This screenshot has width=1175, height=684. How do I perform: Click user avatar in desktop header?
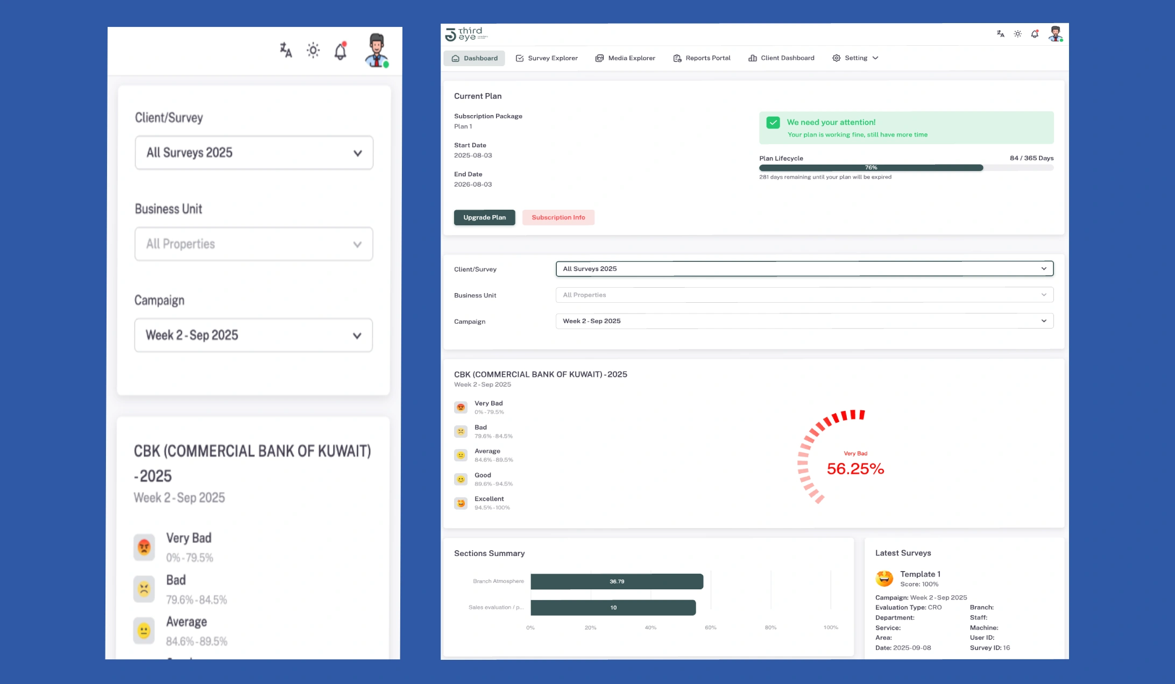click(1056, 34)
